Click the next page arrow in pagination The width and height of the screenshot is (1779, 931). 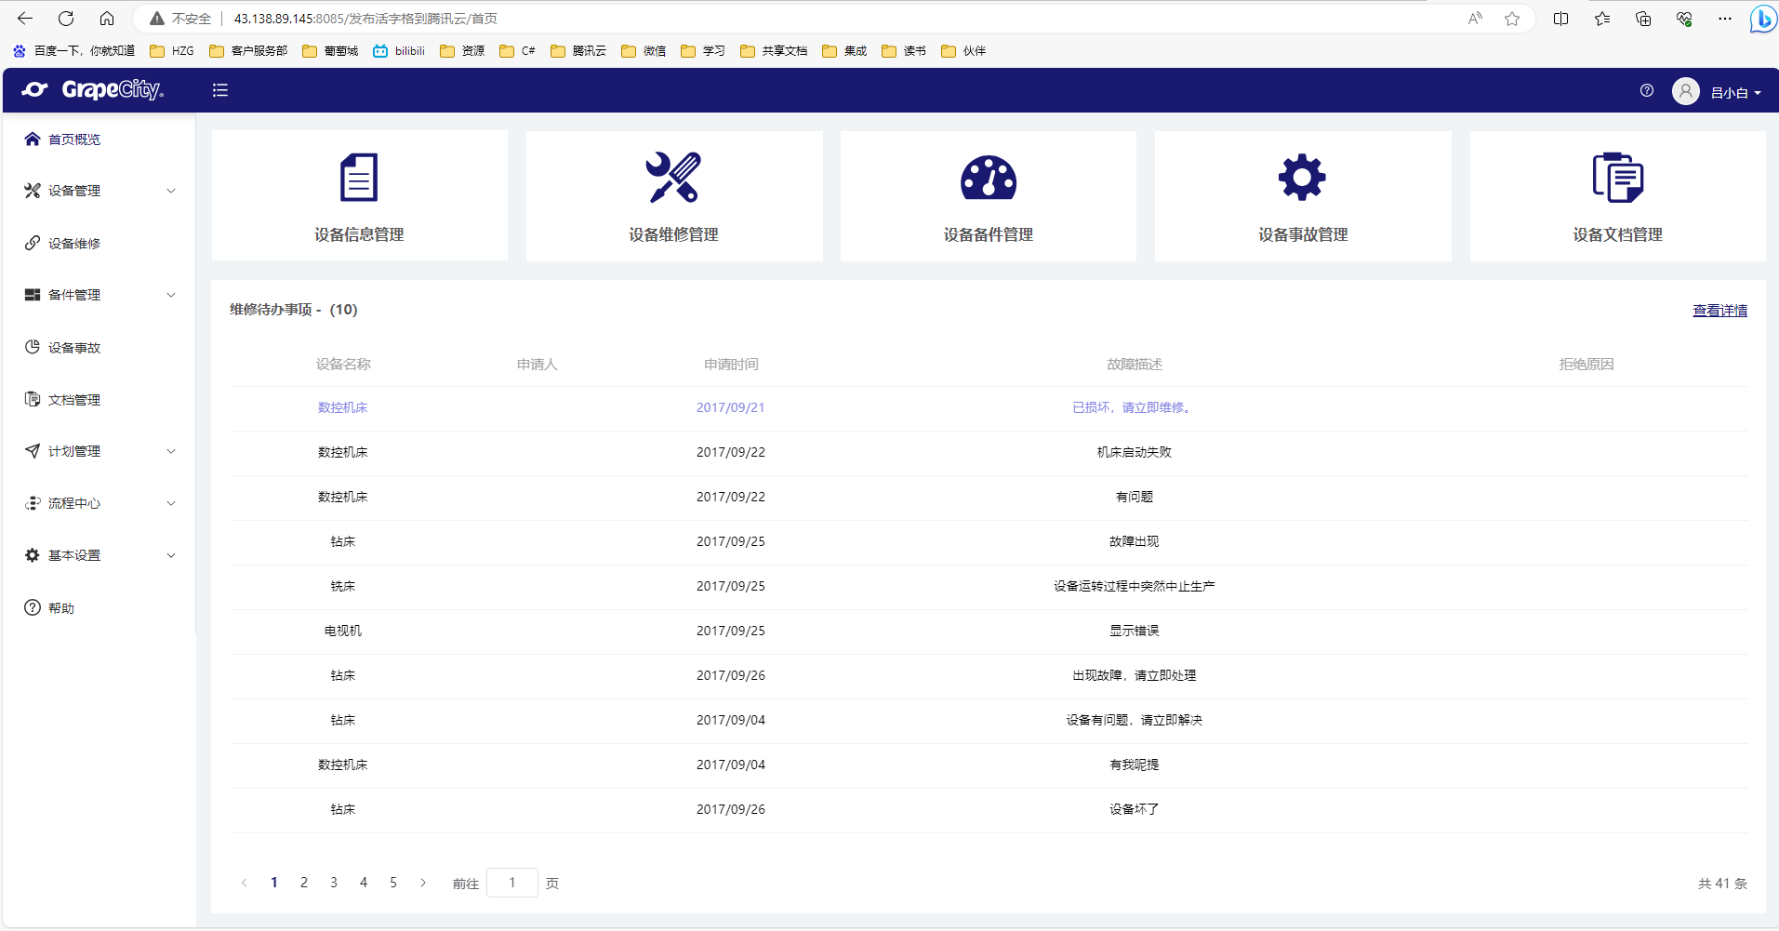[x=423, y=883]
